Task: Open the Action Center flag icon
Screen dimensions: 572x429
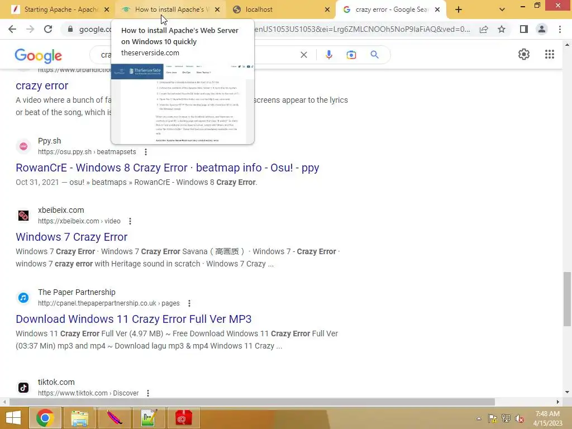Action: 492,418
